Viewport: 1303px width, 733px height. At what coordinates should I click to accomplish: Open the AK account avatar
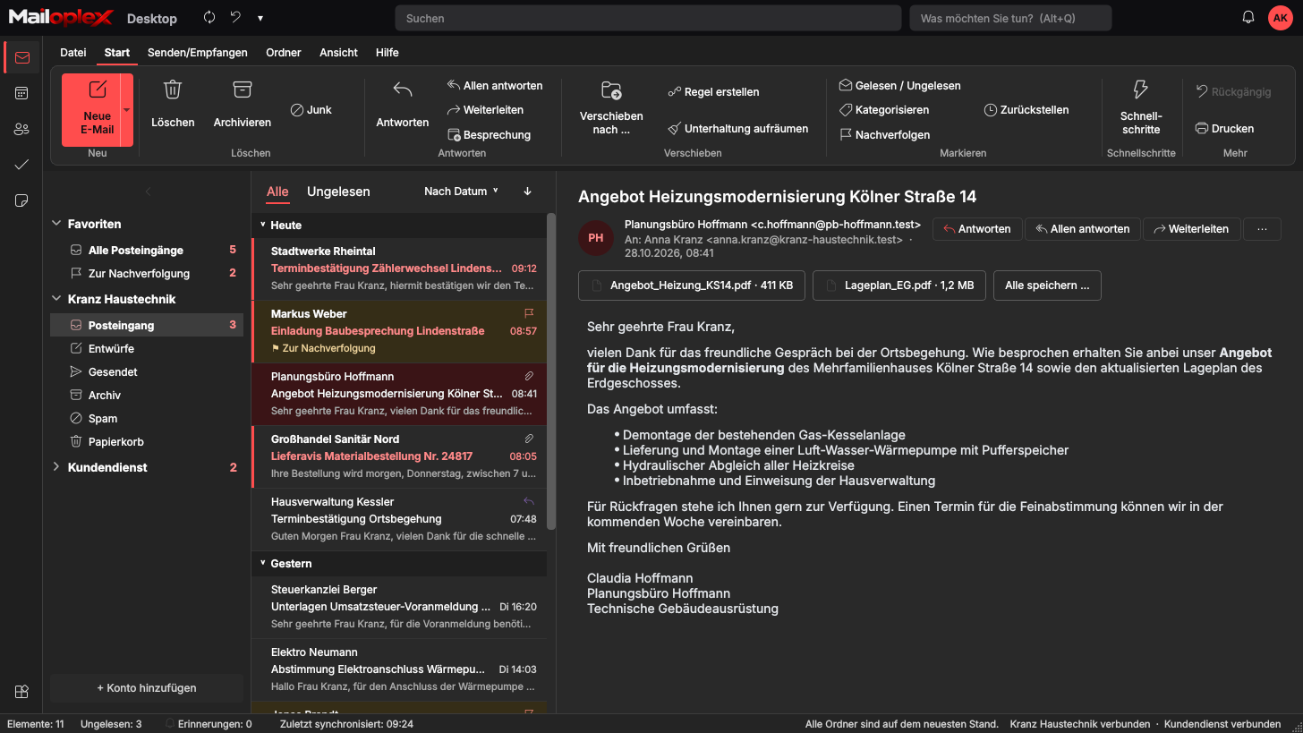[1281, 18]
